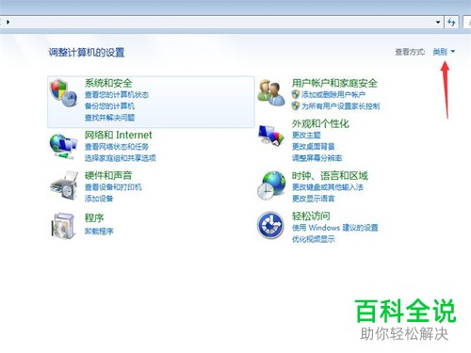Click 更改键盘或其他输入法 link
471x353 pixels.
(x=328, y=187)
